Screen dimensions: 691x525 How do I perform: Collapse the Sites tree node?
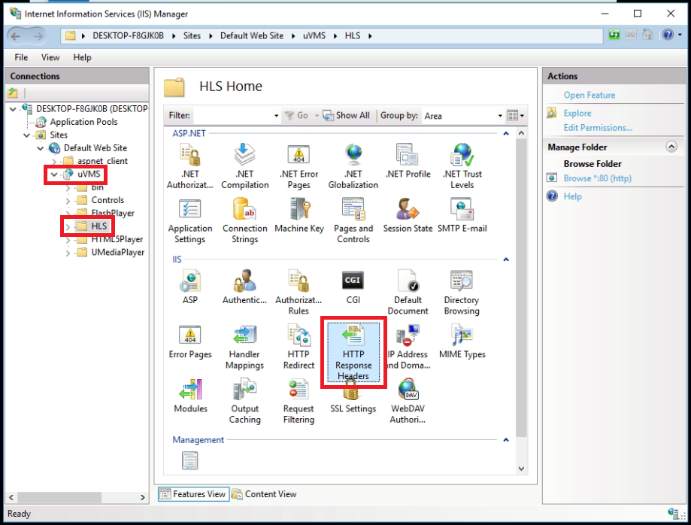27,135
